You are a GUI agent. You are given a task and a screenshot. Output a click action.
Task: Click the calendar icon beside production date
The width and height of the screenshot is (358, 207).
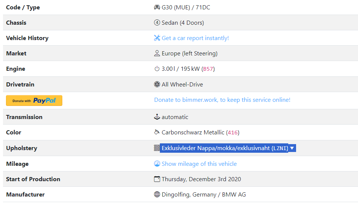pos(157,179)
